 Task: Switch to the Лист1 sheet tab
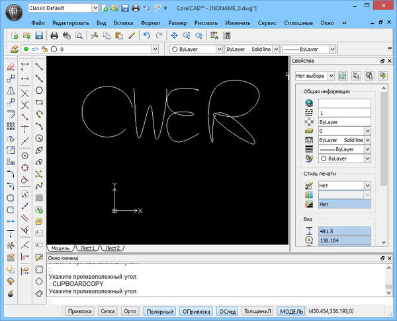pos(88,248)
